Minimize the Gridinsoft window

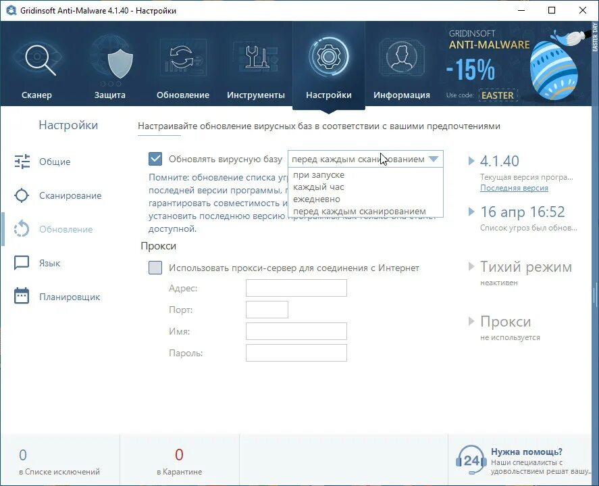pyautogui.click(x=521, y=10)
